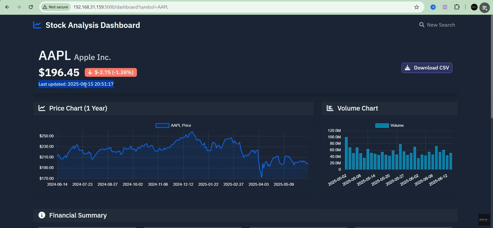Click the Financial Summary heading
Viewport: 493px width, 228px height.
(78, 215)
